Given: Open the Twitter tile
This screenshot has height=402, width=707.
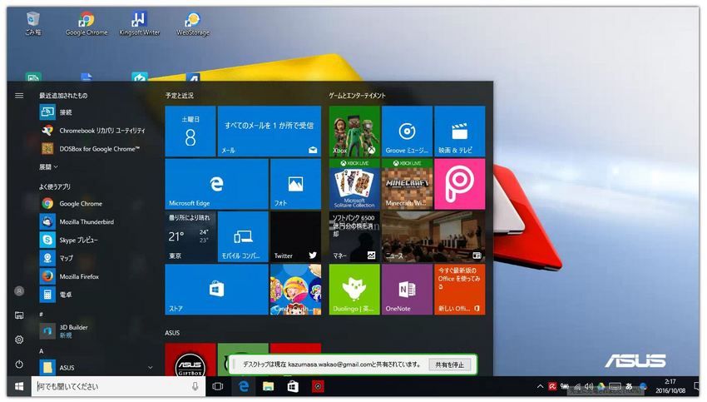Looking at the screenshot, I should coord(295,237).
